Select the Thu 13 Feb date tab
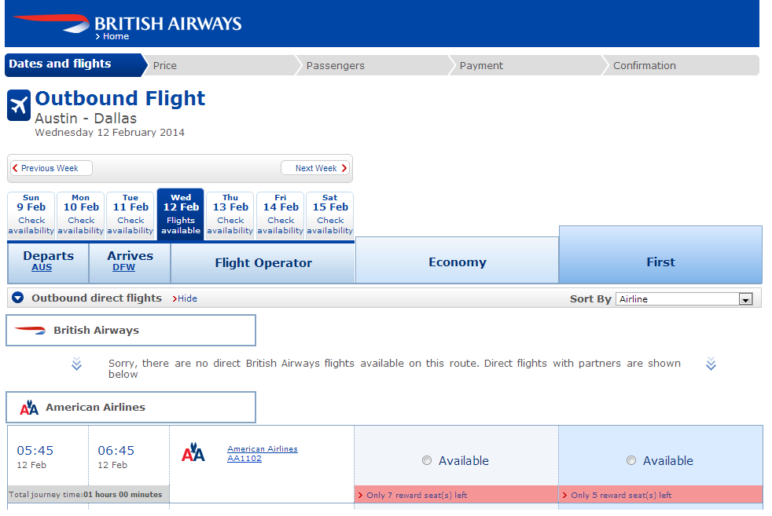 (230, 215)
